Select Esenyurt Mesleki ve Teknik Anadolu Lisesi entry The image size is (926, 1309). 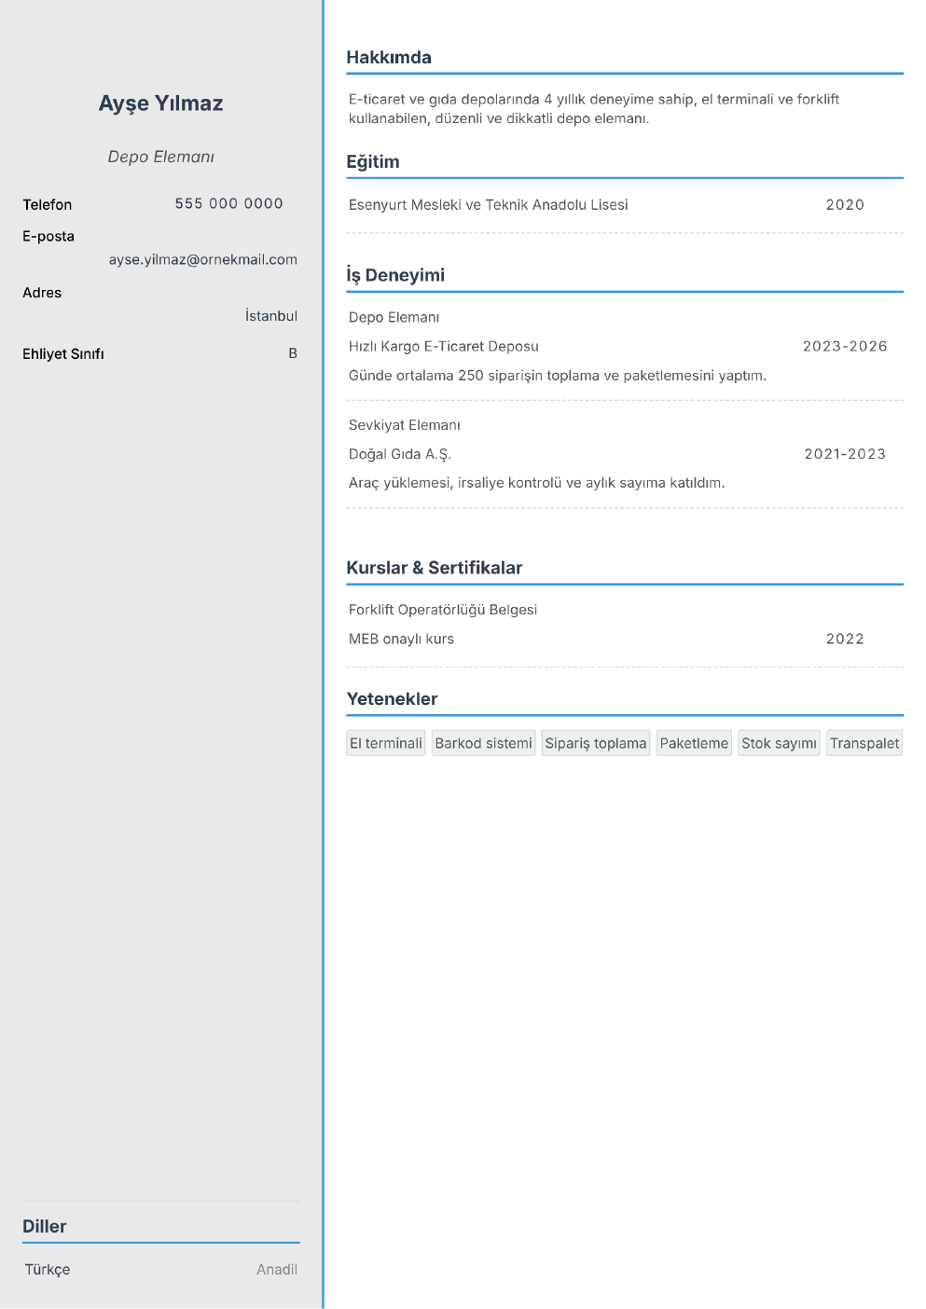(488, 205)
